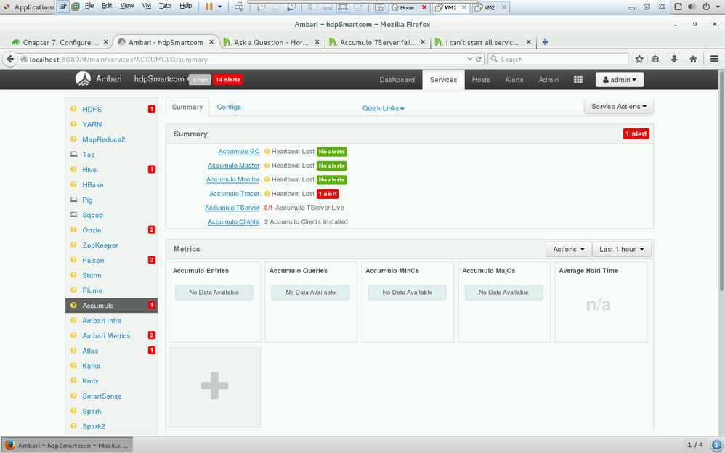The height and width of the screenshot is (453, 725).
Task: Select the Summary tab
Action: pyautogui.click(x=187, y=107)
